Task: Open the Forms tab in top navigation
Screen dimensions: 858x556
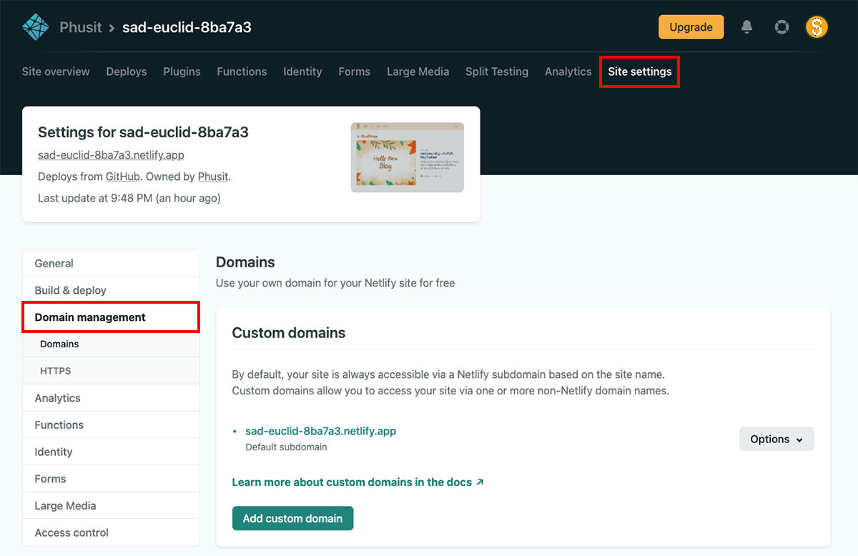Action: 354,71
